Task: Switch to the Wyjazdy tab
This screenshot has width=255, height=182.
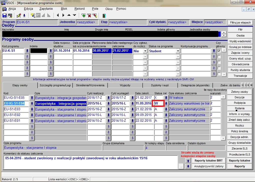Action: pyautogui.click(x=125, y=85)
